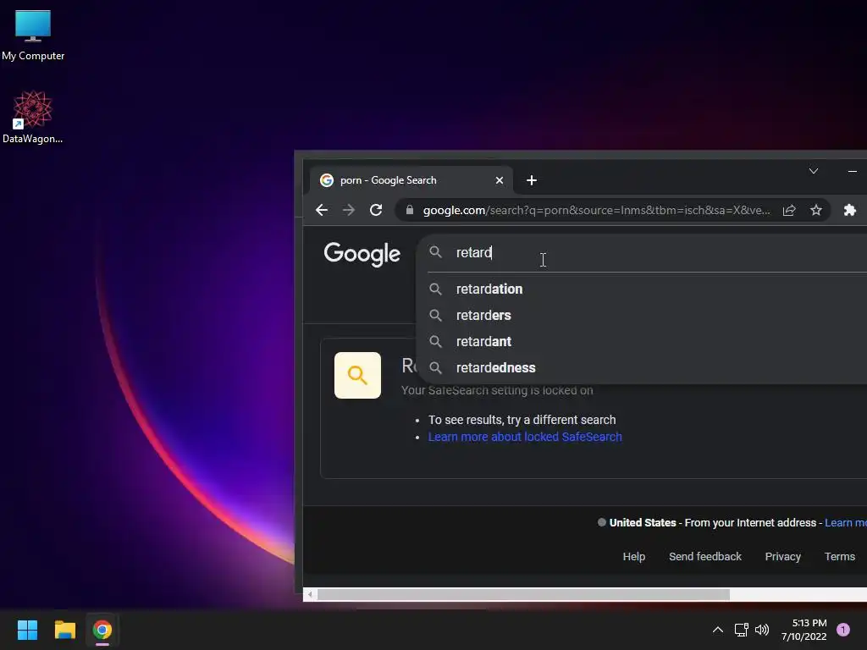The height and width of the screenshot is (650, 867).
Task: Click the Send feedback footer link
Action: click(705, 557)
